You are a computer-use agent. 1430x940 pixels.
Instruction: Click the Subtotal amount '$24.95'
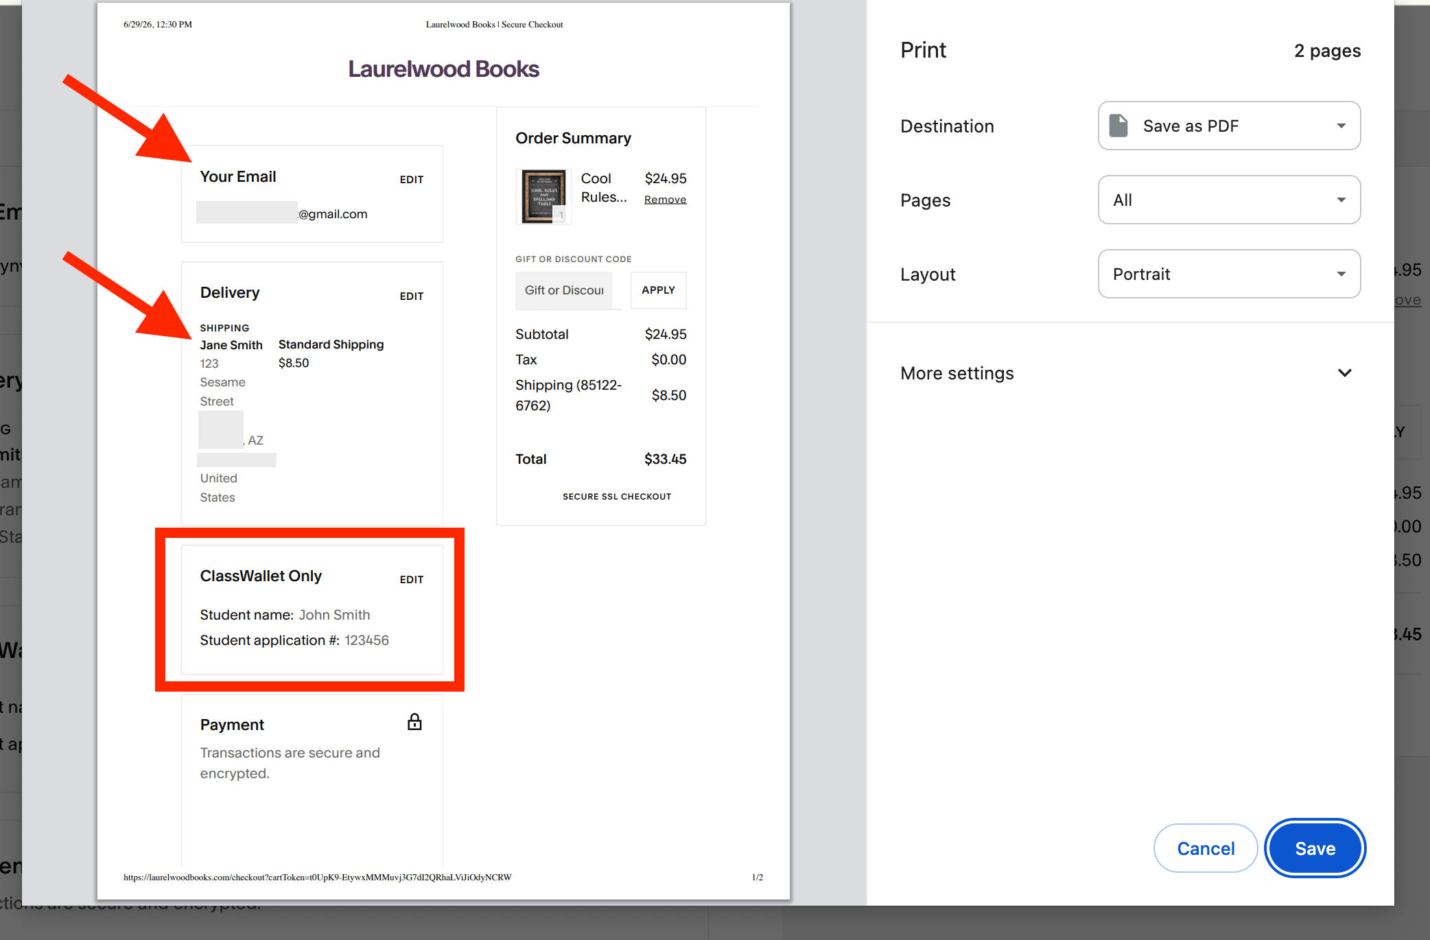(x=666, y=334)
